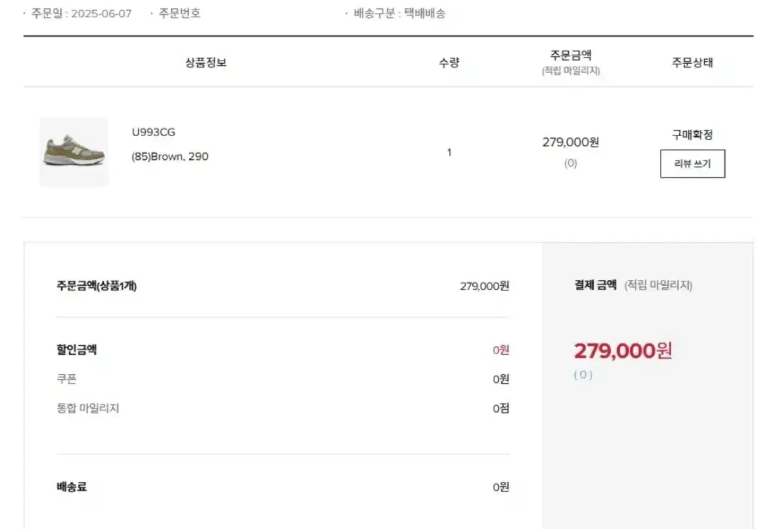Viewport: 774px width, 529px height.
Task: Click the (85)Brown, 290 option text
Action: (x=170, y=156)
